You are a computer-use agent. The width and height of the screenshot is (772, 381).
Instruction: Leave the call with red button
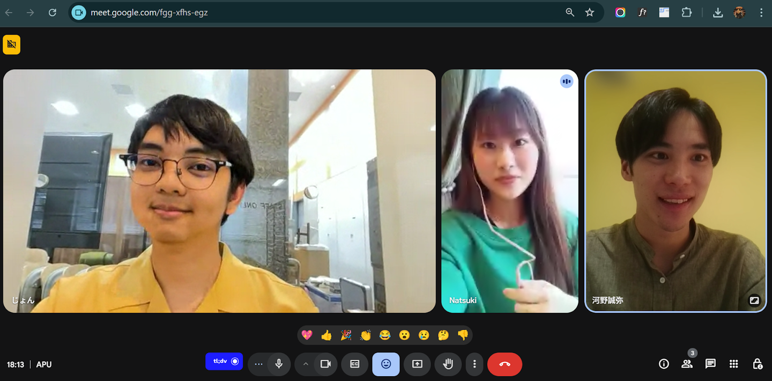(x=504, y=364)
